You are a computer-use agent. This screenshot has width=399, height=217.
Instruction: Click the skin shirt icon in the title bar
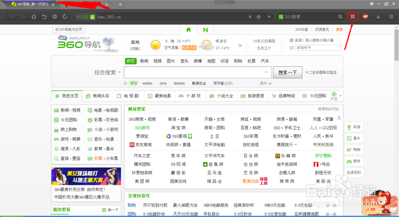[372, 4]
